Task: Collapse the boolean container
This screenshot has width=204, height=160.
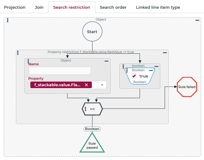Action: (x=157, y=66)
